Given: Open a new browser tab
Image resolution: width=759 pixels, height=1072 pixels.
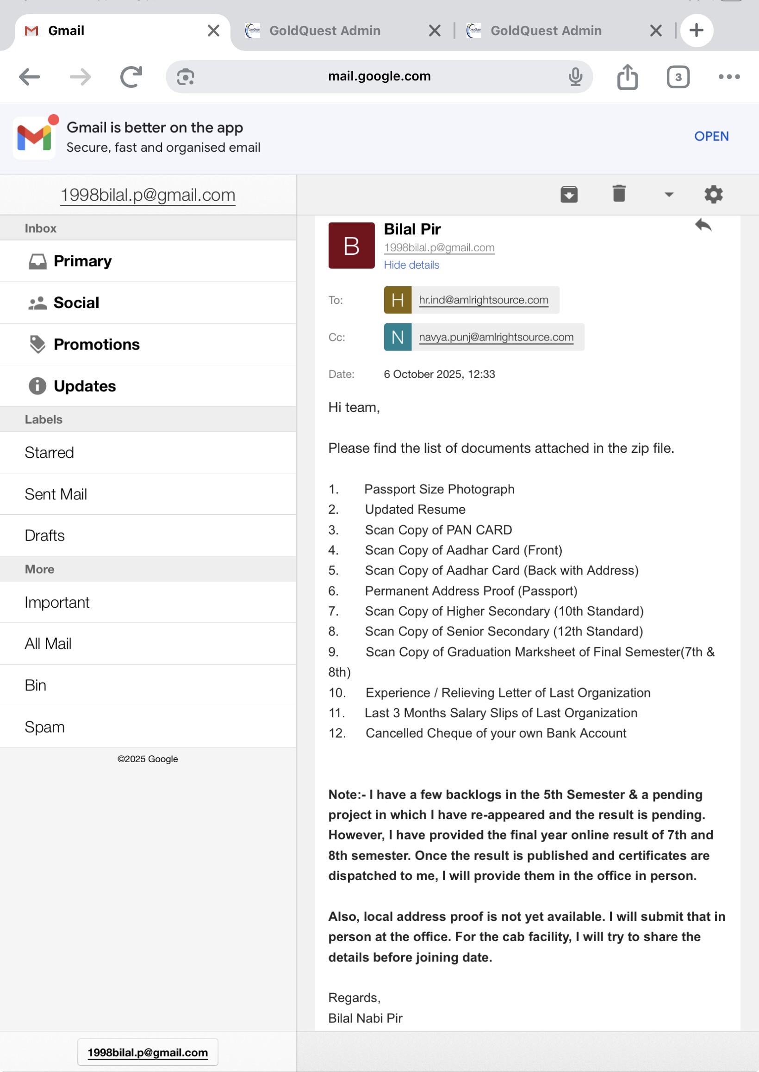Looking at the screenshot, I should [x=697, y=31].
